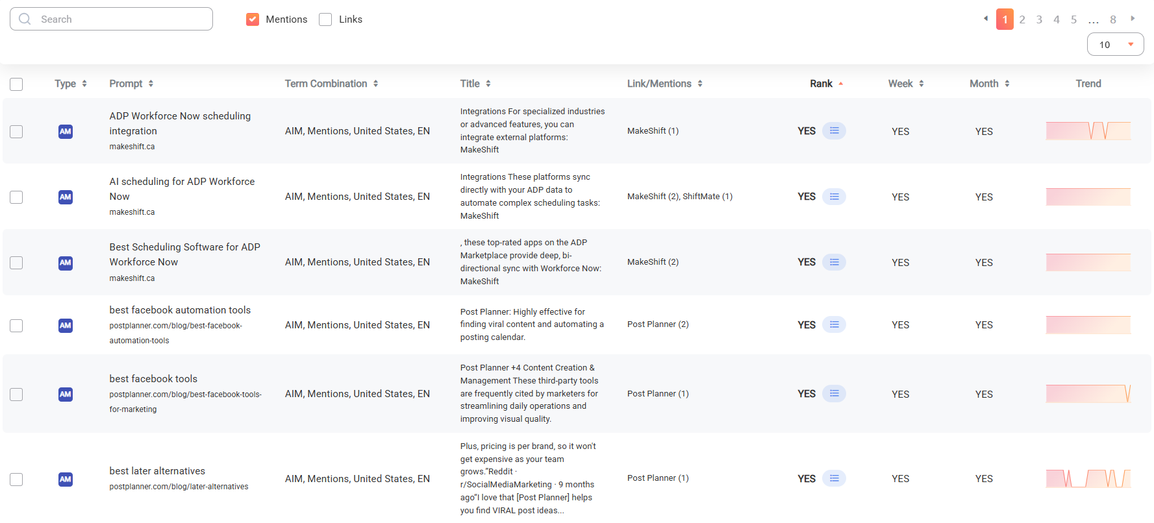This screenshot has height=523, width=1154.
Task: Click the search magnifier icon
Action: point(25,19)
